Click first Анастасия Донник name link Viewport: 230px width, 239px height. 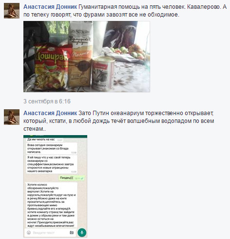tap(50, 7)
